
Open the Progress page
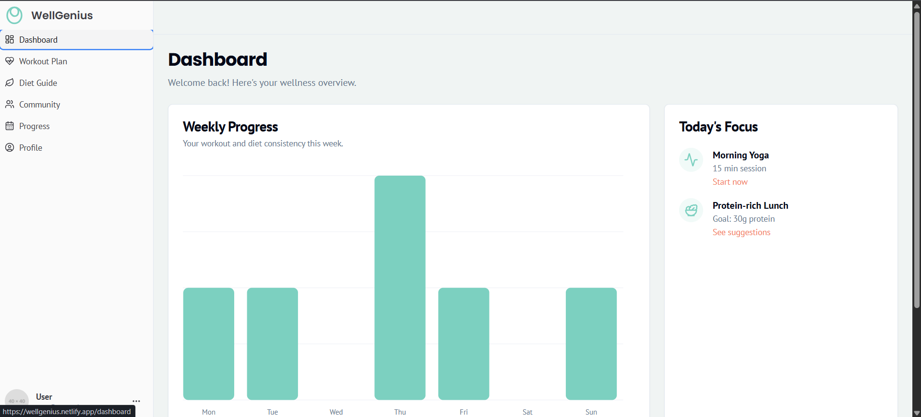pos(77,126)
